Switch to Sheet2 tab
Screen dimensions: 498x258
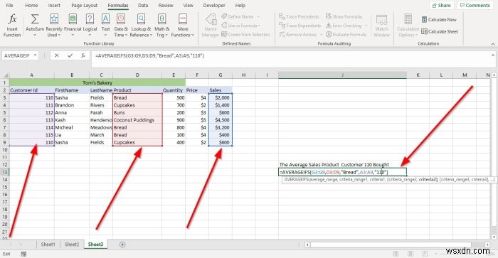[72, 244]
